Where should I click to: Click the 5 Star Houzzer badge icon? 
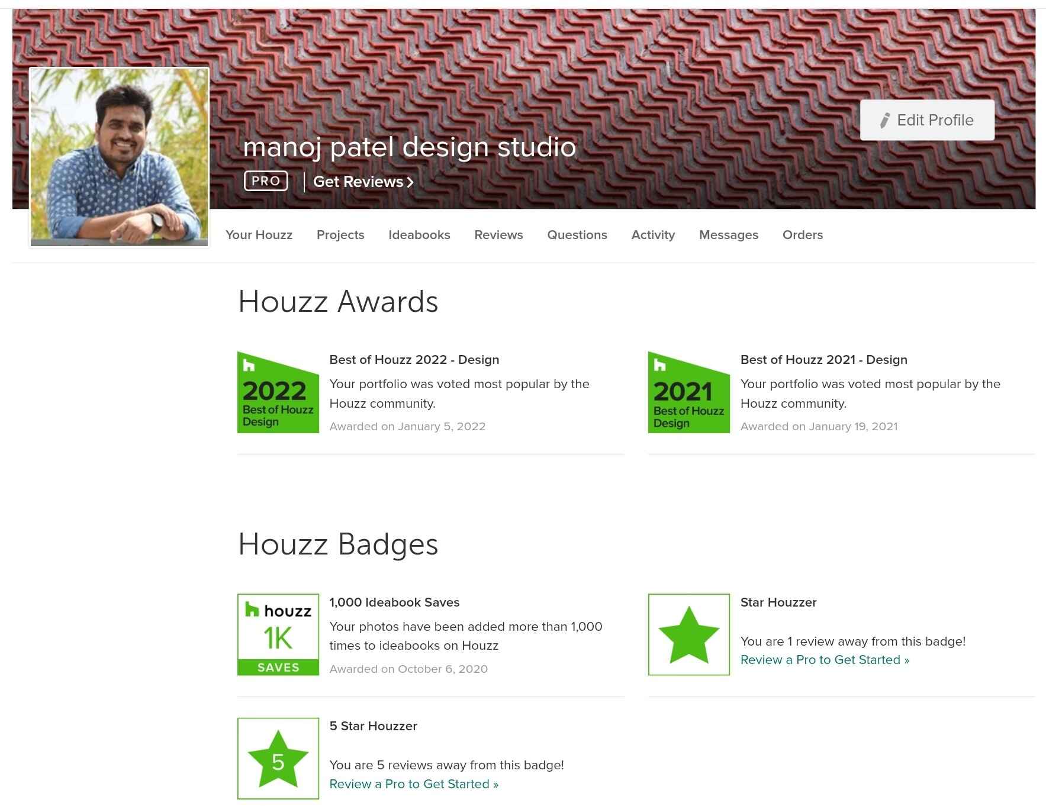click(278, 759)
